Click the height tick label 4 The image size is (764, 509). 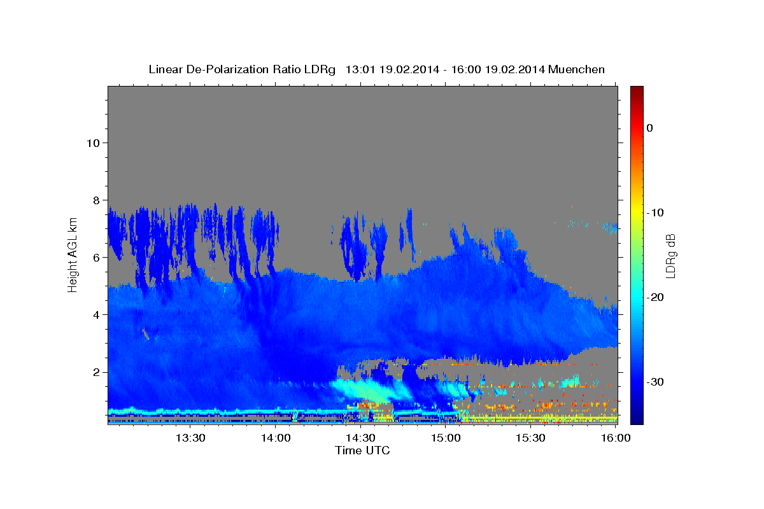(x=95, y=314)
